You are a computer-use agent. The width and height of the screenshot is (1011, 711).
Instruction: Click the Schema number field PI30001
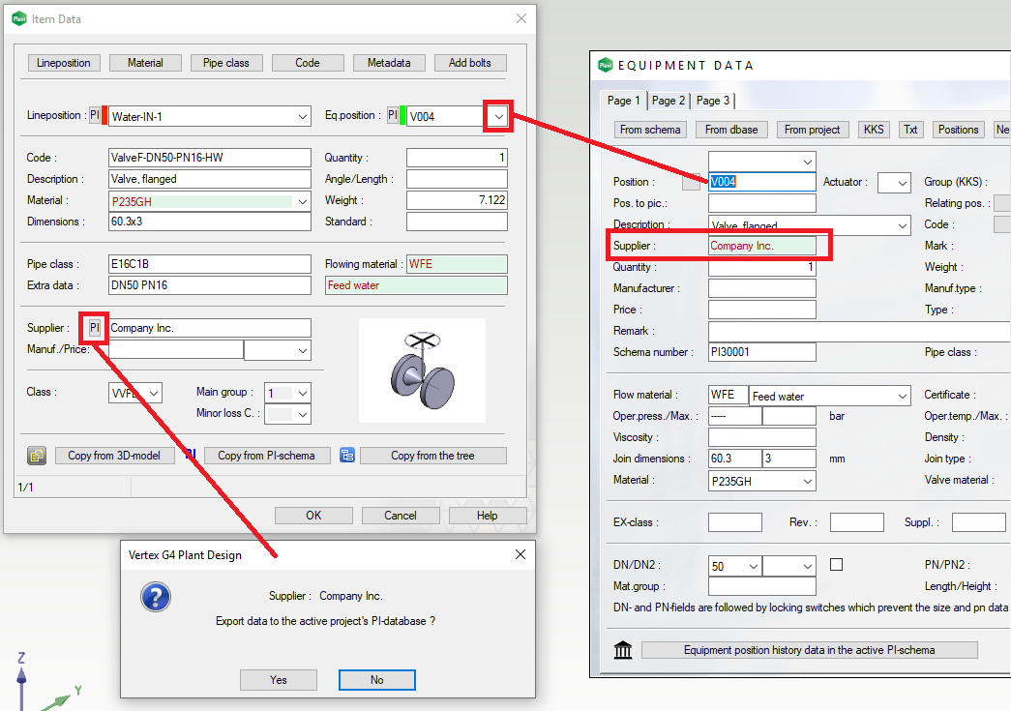tap(762, 352)
